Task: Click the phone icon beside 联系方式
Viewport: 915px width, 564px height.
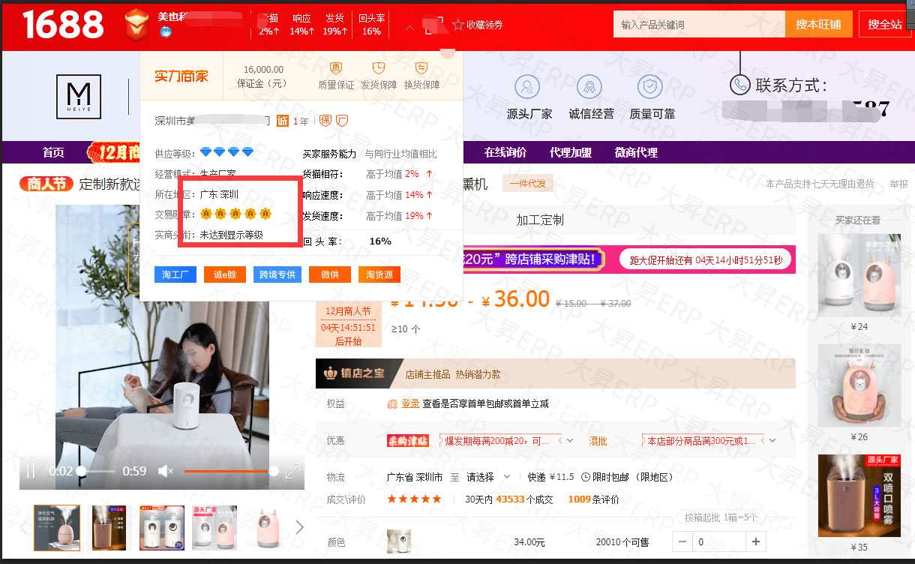Action: pos(740,85)
